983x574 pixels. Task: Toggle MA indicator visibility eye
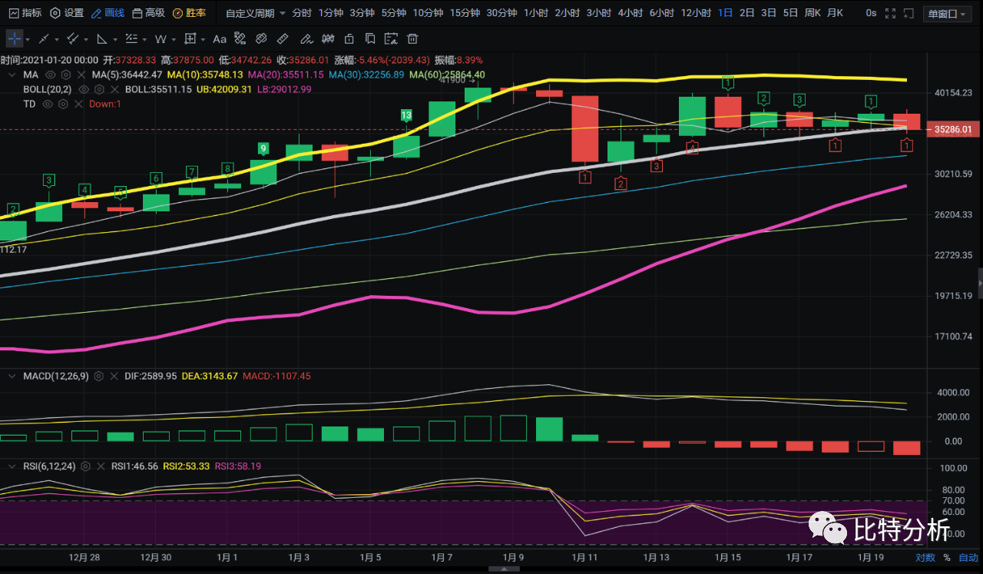51,75
